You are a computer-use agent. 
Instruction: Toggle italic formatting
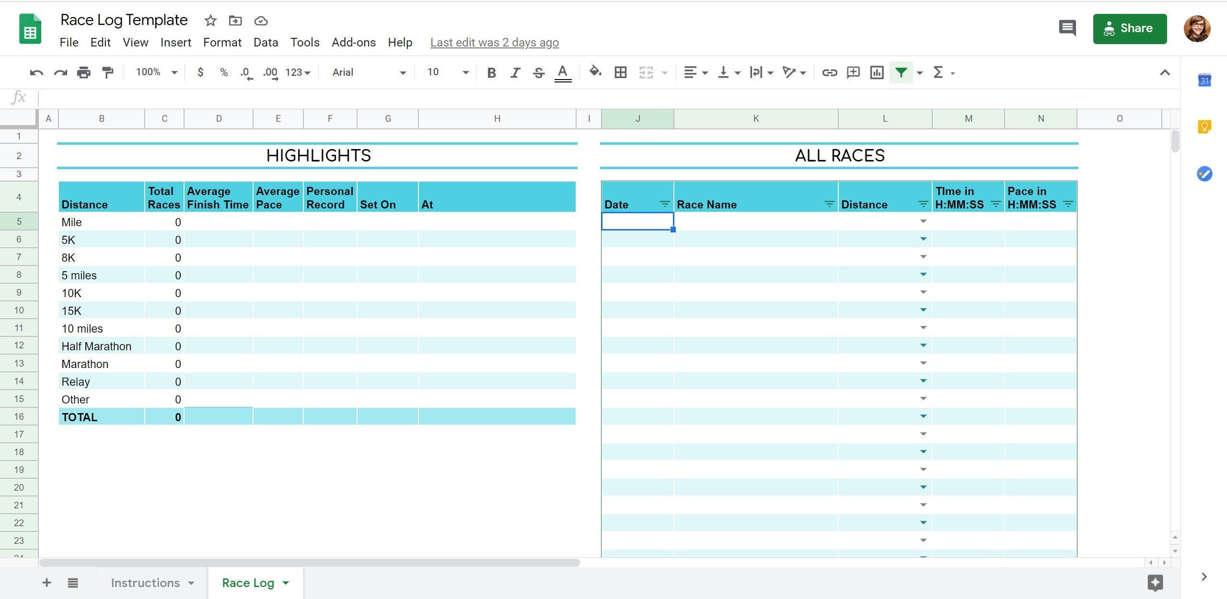pyautogui.click(x=515, y=72)
